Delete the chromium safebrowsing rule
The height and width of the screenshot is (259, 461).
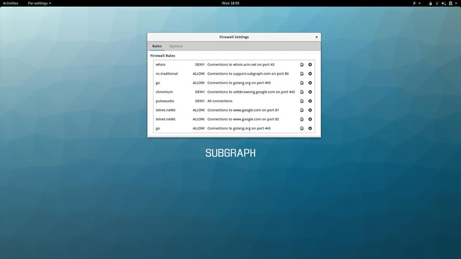[310, 92]
